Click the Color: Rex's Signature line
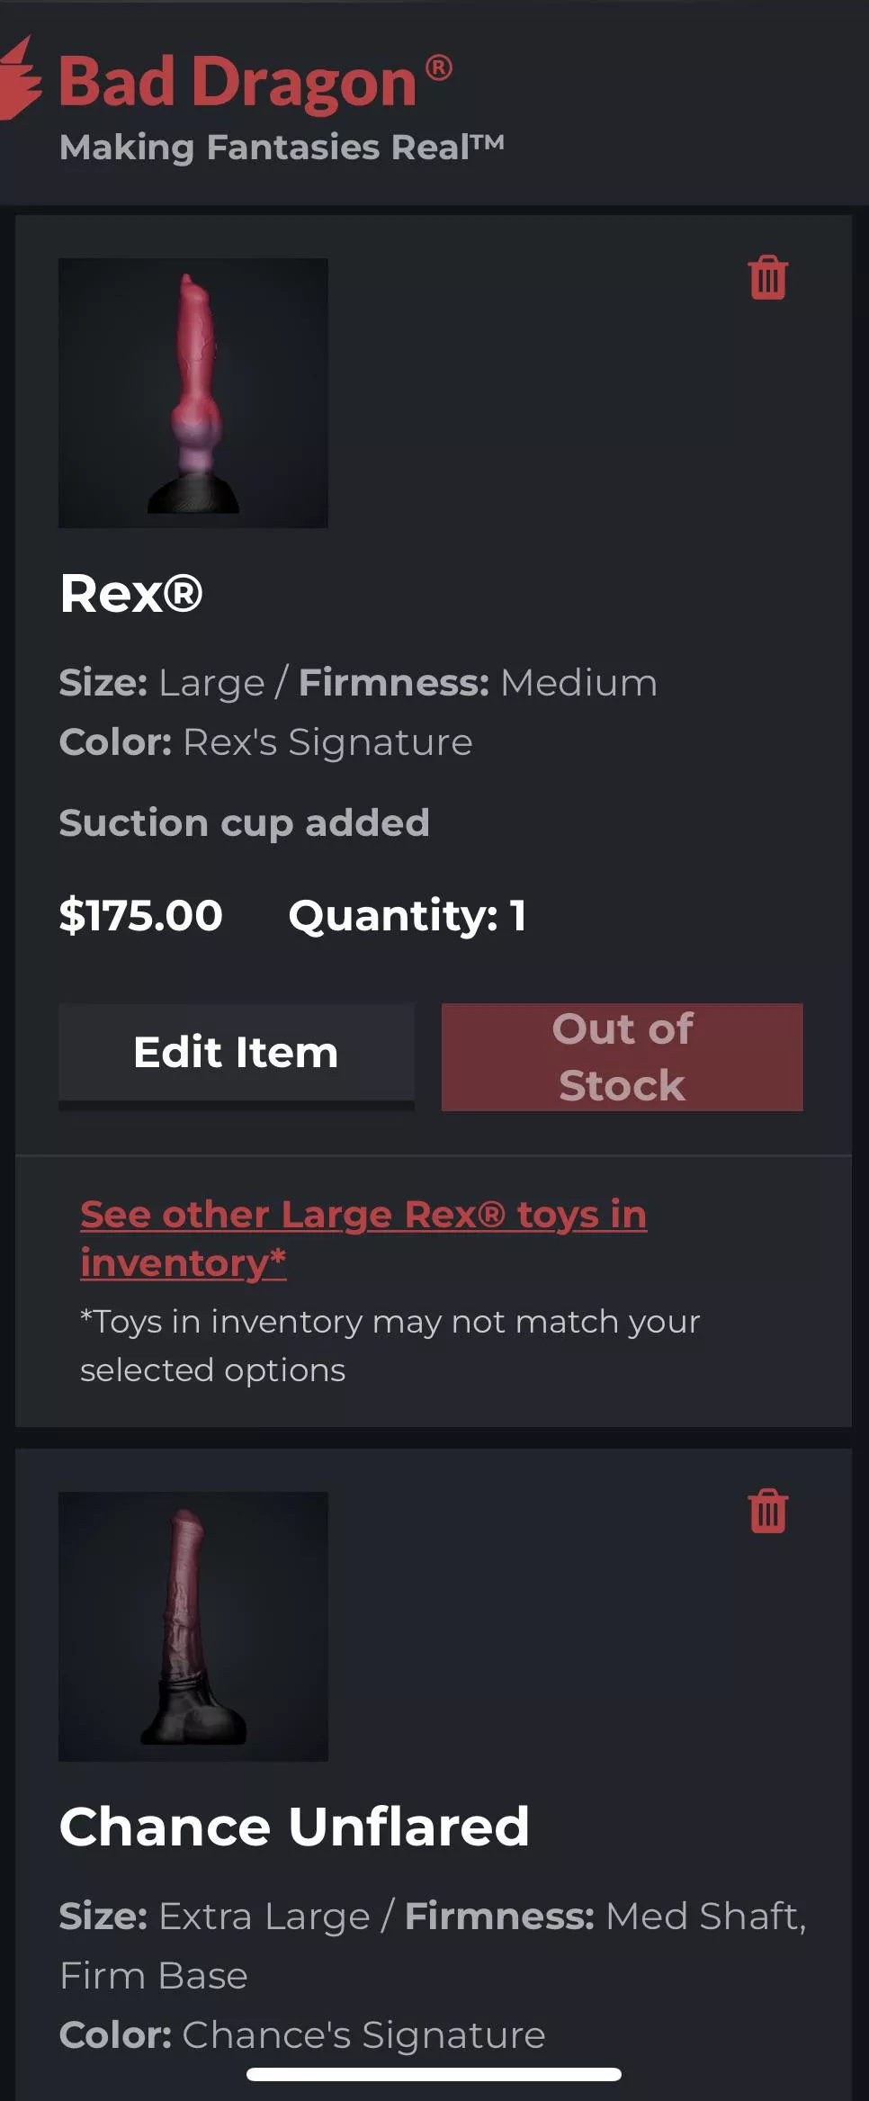Screen dimensions: 869x2101 [x=265, y=742]
